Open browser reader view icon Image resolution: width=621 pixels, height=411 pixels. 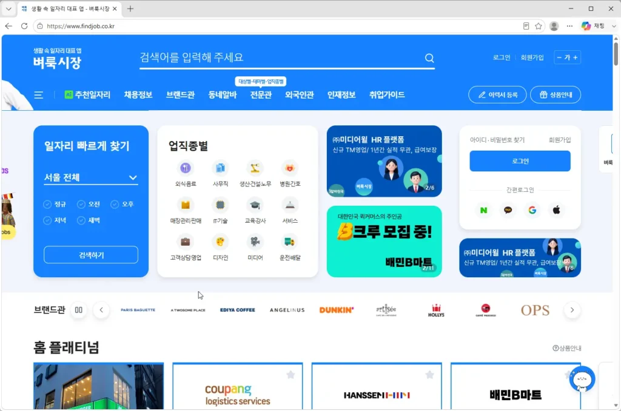click(526, 26)
